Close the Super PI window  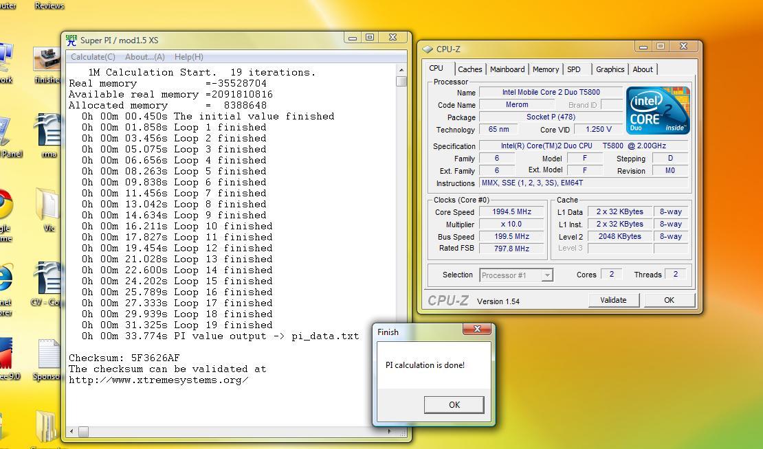[x=393, y=37]
